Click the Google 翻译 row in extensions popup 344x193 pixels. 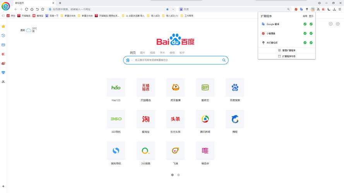tap(287, 24)
